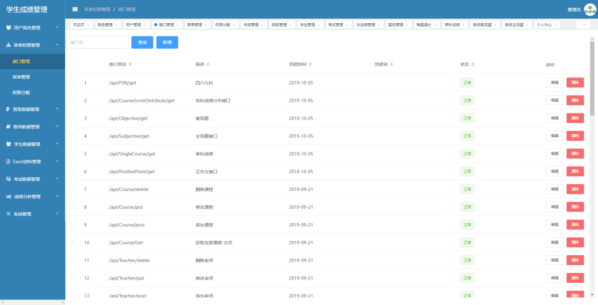Switch to the 题目管理 tab
Image resolution: width=598 pixels, height=305 pixels.
[x=398, y=25]
